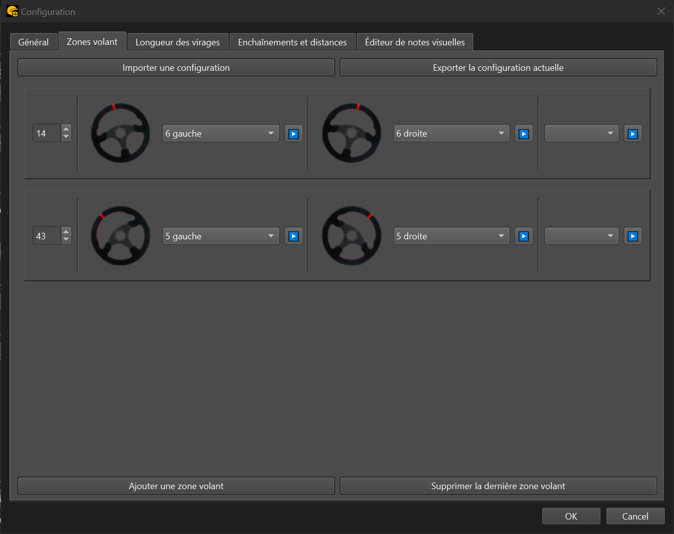The height and width of the screenshot is (534, 674).
Task: Open the '6 gauche' dropdown
Action: 221,134
